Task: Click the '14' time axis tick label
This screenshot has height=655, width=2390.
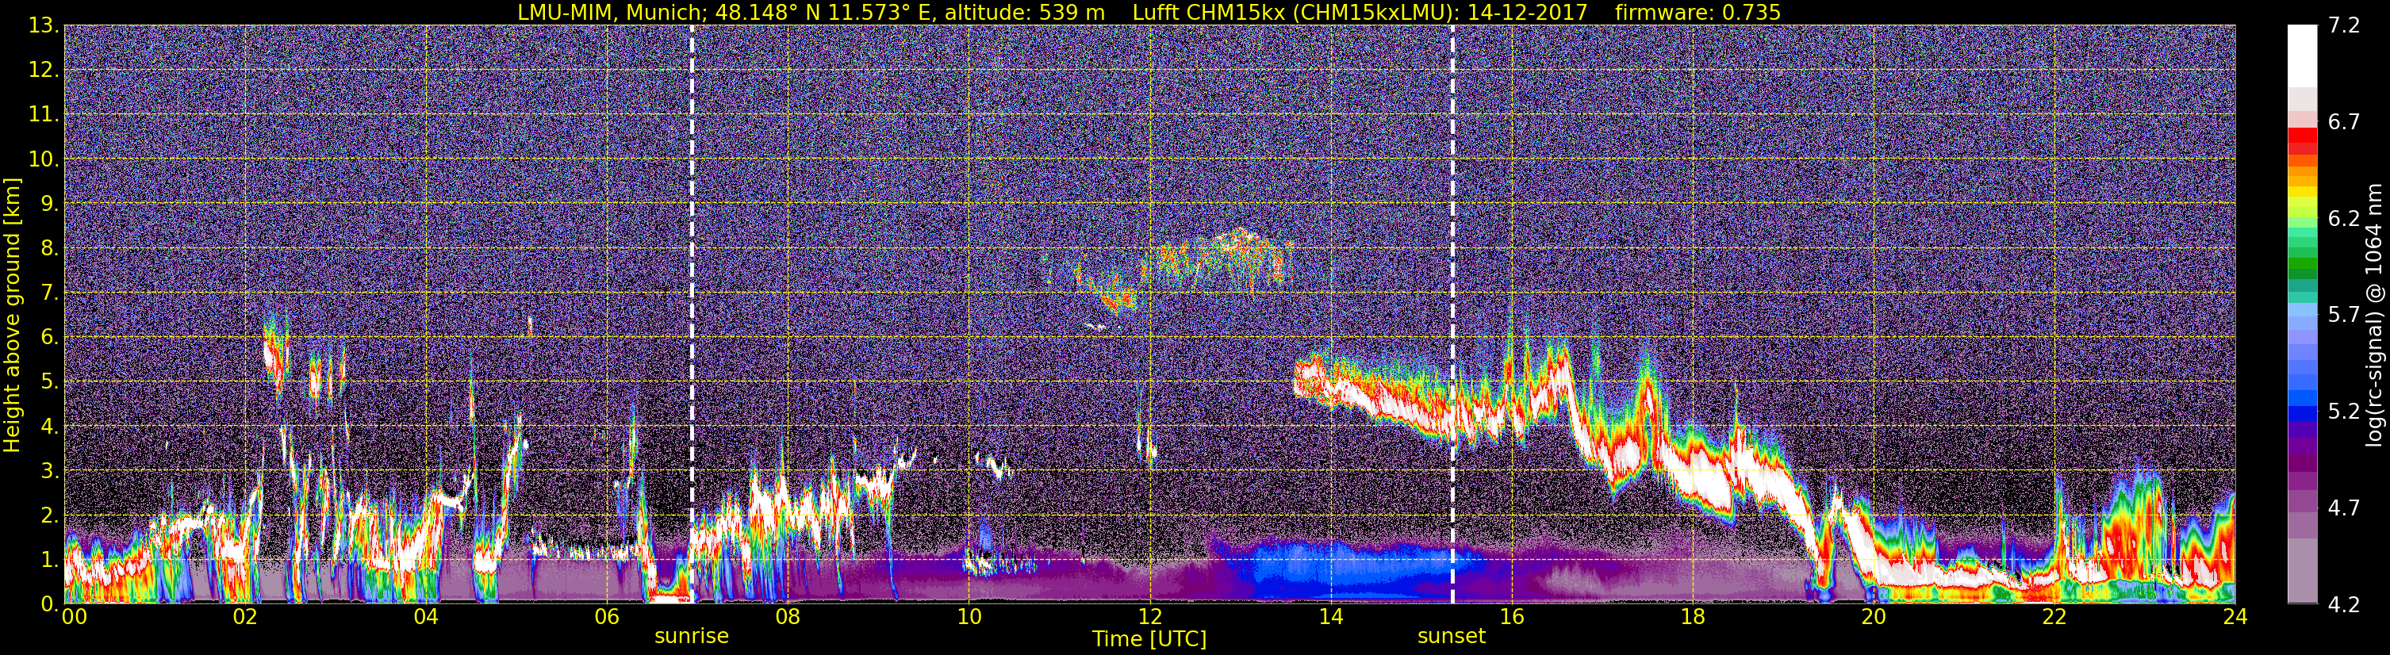Action: [x=1330, y=617]
